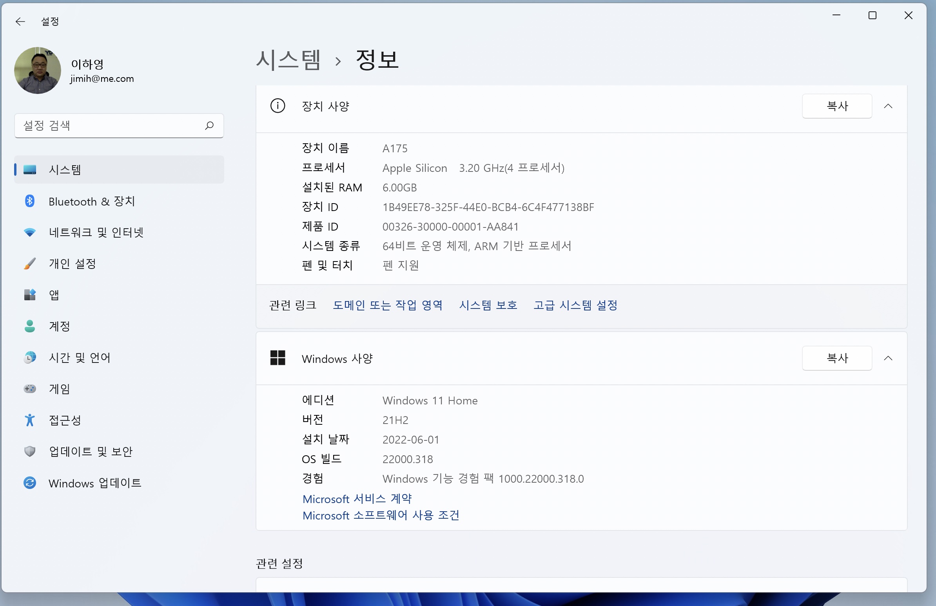
Task: Select device name value A175
Action: pos(395,148)
